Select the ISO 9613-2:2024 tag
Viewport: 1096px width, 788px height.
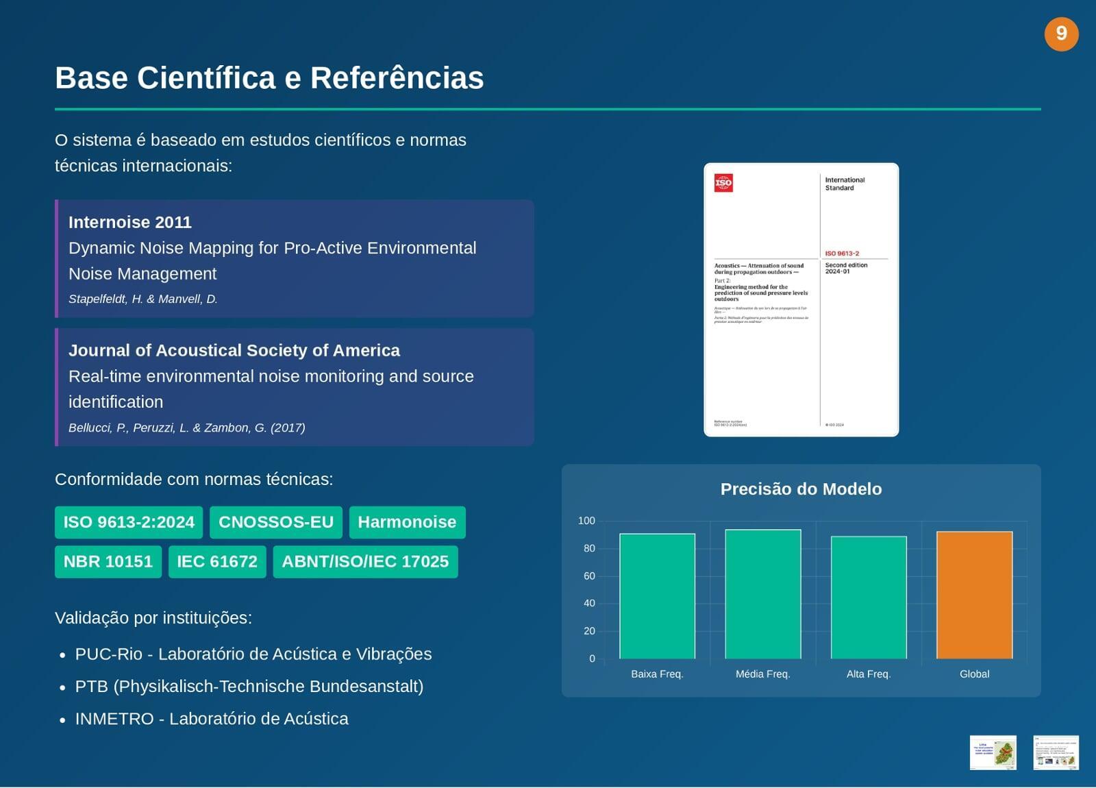pyautogui.click(x=129, y=522)
